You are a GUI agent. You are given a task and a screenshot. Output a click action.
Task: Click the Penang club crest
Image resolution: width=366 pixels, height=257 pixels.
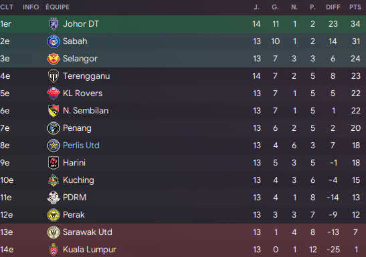click(x=54, y=128)
